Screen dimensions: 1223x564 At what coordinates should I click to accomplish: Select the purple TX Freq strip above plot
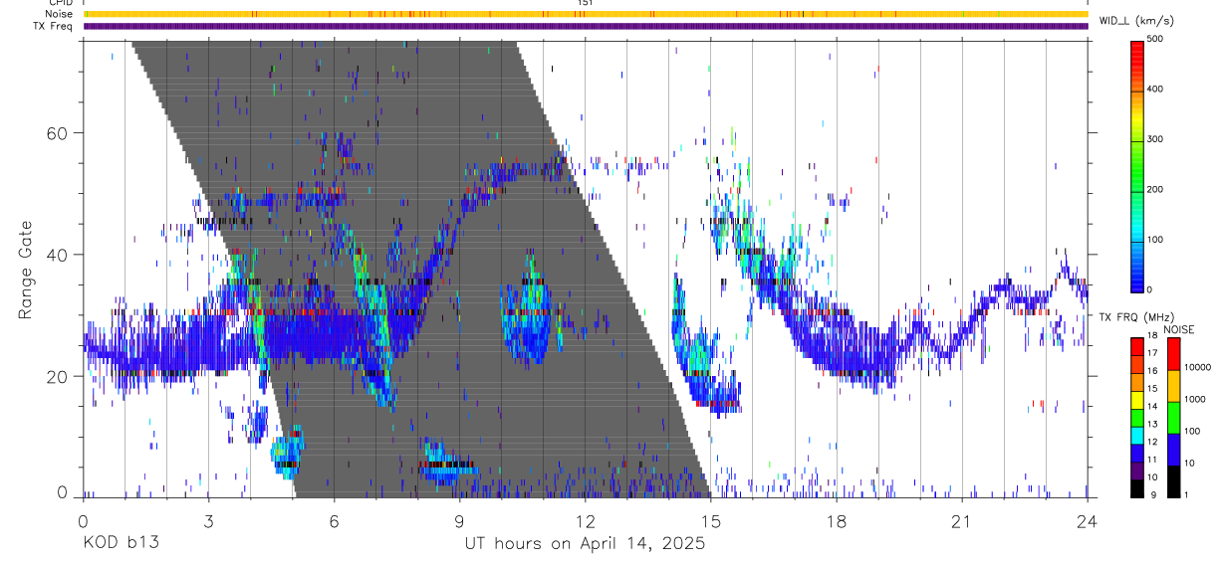pyautogui.click(x=586, y=26)
